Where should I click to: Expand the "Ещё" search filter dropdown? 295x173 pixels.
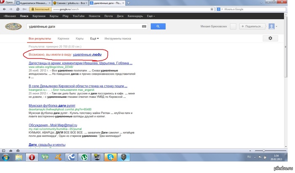tap(94, 38)
